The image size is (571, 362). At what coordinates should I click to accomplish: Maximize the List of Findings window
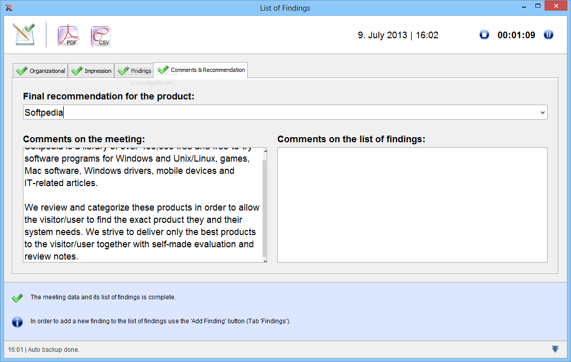(x=537, y=6)
